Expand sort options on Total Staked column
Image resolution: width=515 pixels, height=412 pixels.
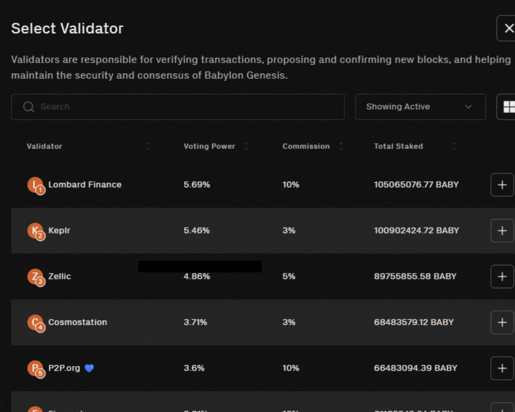point(454,146)
